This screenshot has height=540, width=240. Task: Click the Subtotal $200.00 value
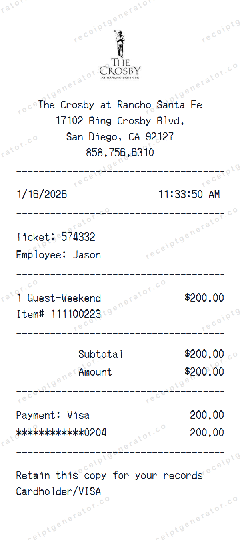pyautogui.click(x=204, y=354)
